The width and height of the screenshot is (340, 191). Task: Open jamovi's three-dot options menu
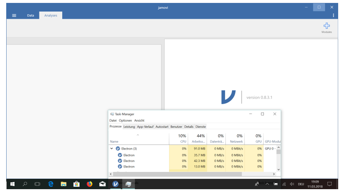click(x=333, y=15)
